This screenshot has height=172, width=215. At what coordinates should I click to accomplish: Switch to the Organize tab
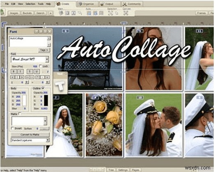[x=87, y=4]
